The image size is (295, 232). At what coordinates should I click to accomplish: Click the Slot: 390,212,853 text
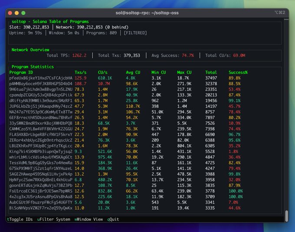(29, 27)
